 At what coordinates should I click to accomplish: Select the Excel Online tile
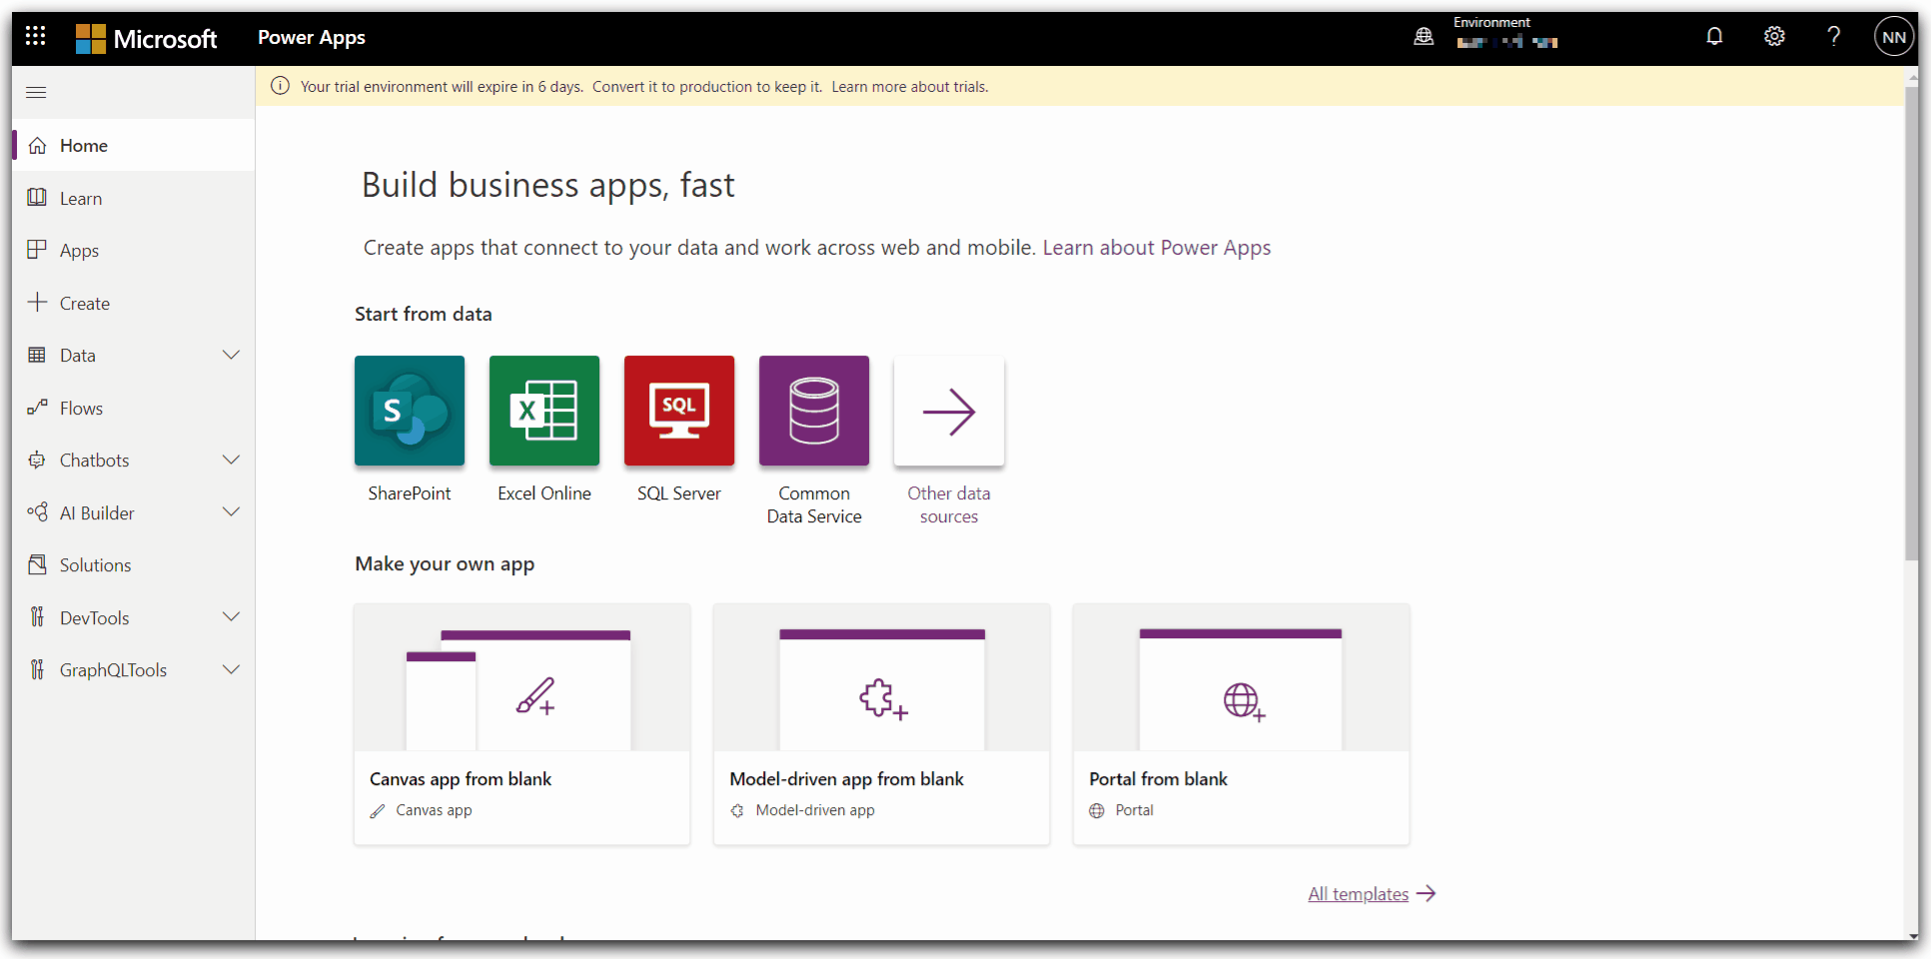coord(544,411)
